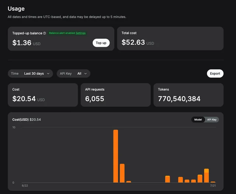Click the help icon beside Topped-up balance

click(x=44, y=33)
